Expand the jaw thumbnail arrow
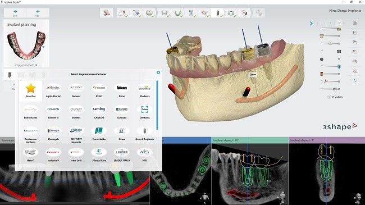The width and height of the screenshot is (365, 205). tap(43, 47)
